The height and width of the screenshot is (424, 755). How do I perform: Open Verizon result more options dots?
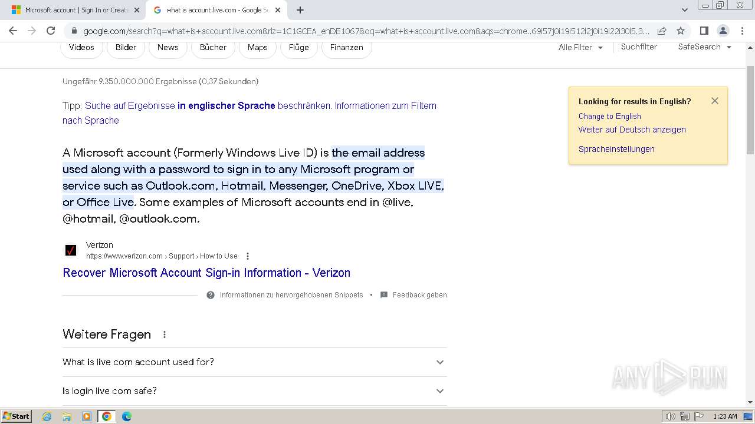click(x=248, y=256)
